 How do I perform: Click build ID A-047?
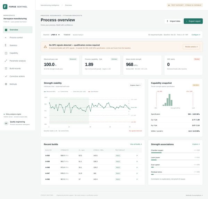pyautogui.click(x=48, y=173)
